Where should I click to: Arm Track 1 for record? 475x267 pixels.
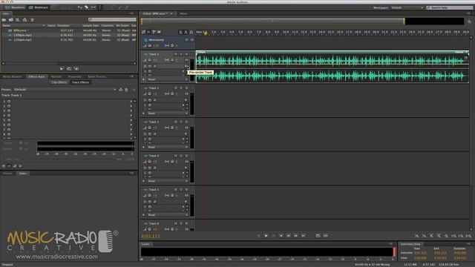click(186, 54)
